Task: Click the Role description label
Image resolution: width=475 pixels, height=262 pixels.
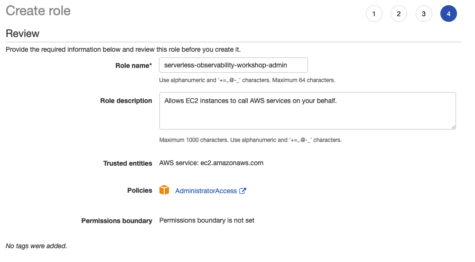Action: tap(126, 101)
